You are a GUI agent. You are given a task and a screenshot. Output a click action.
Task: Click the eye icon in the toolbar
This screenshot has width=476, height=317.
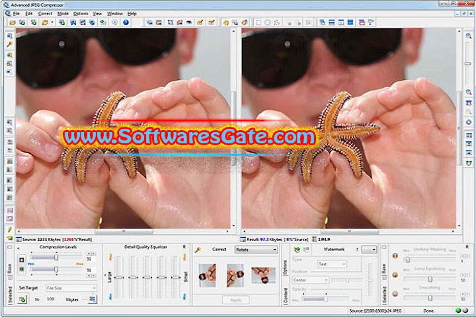(189, 22)
